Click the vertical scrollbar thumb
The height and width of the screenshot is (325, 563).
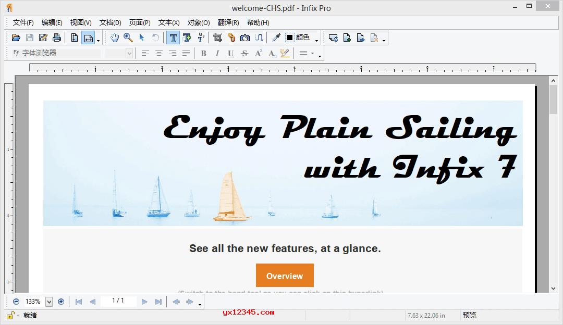pos(553,99)
